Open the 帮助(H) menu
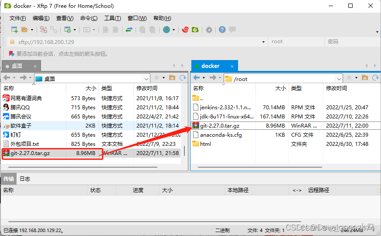This screenshot has width=381, height=236. coord(162,18)
